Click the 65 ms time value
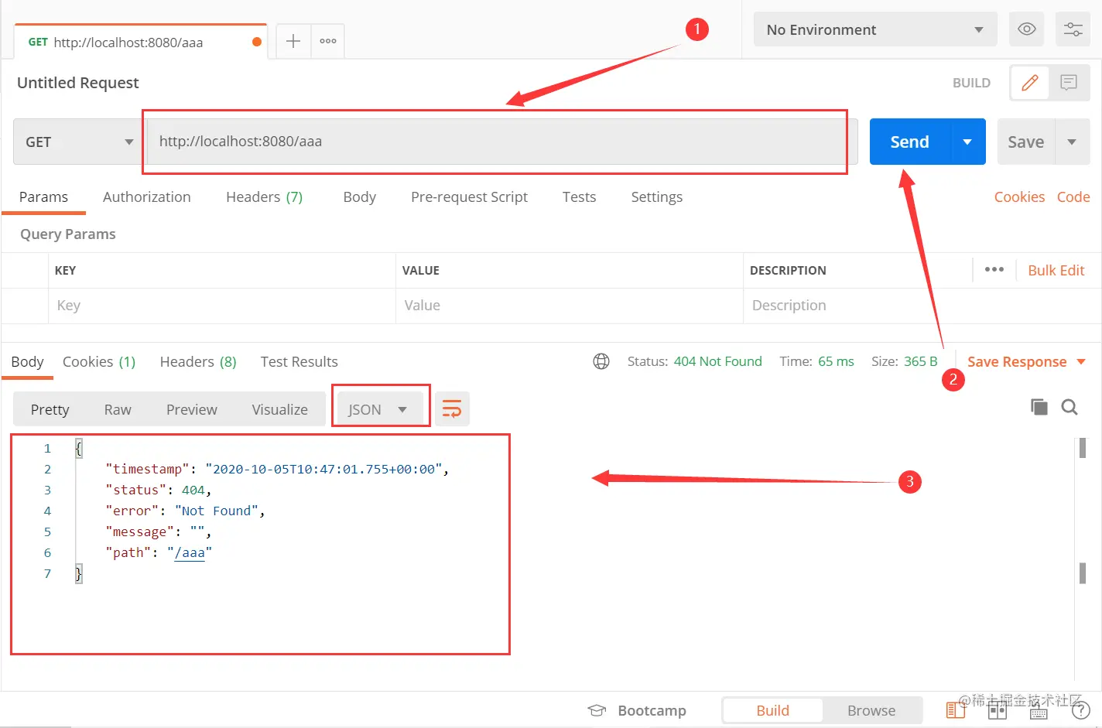 pyautogui.click(x=836, y=361)
